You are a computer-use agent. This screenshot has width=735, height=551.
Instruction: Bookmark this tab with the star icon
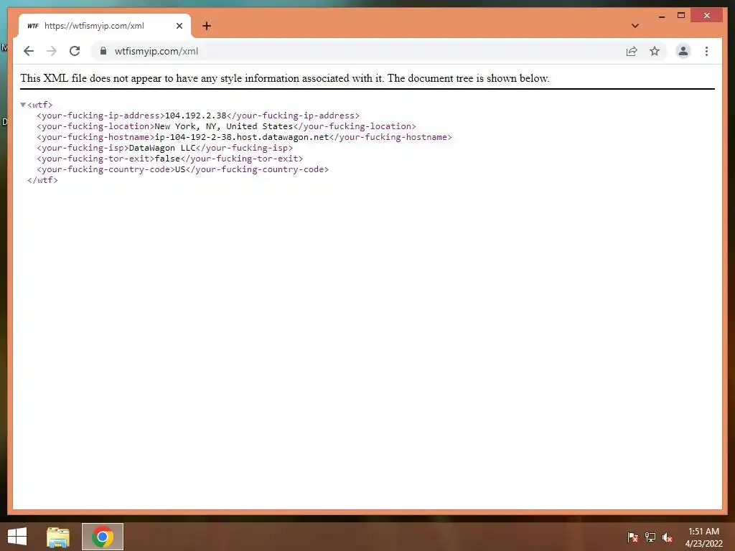[x=655, y=51]
